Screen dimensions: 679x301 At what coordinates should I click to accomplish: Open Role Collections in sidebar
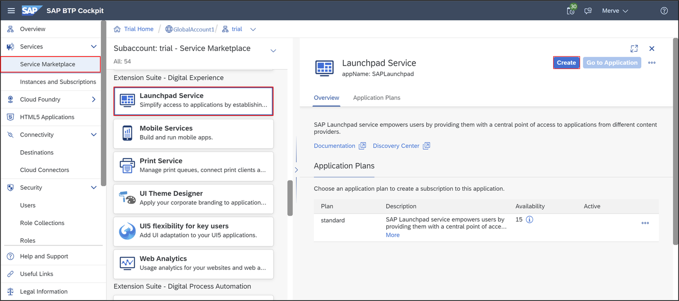tap(42, 223)
